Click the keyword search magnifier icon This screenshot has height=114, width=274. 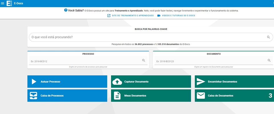(268, 37)
